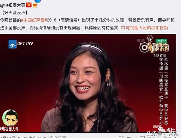Screen dimensions: 181x138
Task: Open the #中国好声音# hashtag topic
Action: 34,20
